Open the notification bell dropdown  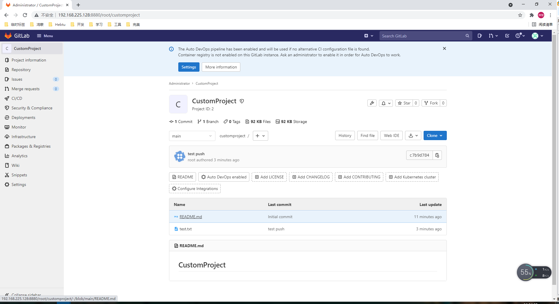(x=386, y=103)
